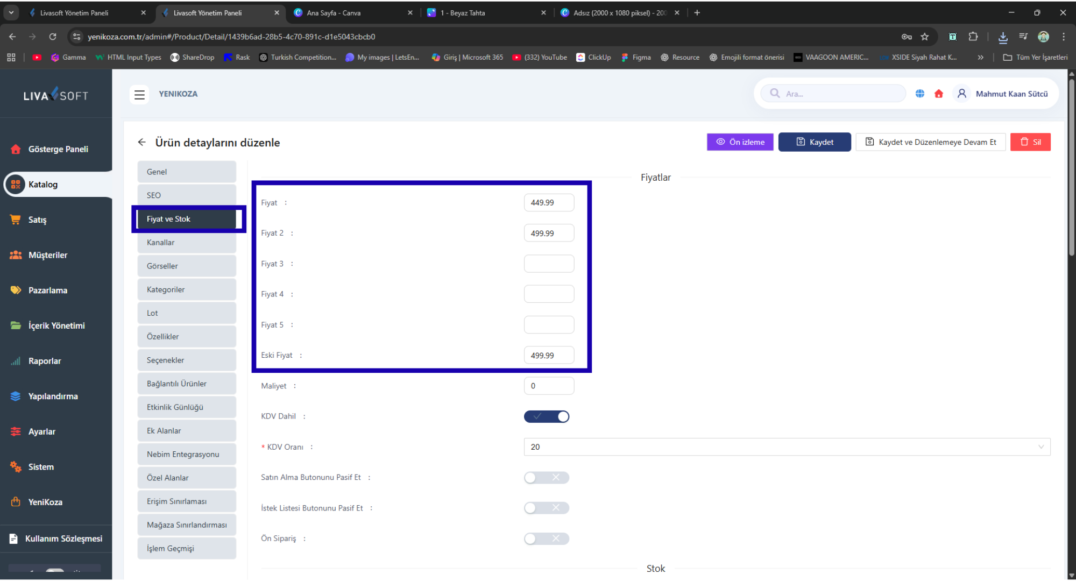Click the hamburger menu icon beside YENIKOZA
The width and height of the screenshot is (1076, 581).
[x=139, y=94]
